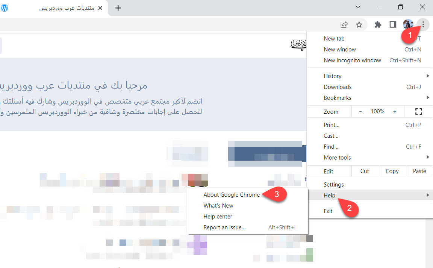Choose Cast... from the menu
This screenshot has height=268, width=433.
[370, 136]
